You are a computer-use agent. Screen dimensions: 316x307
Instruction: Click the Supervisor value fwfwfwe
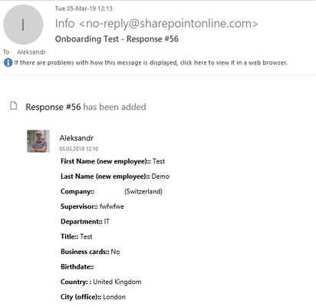(112, 206)
